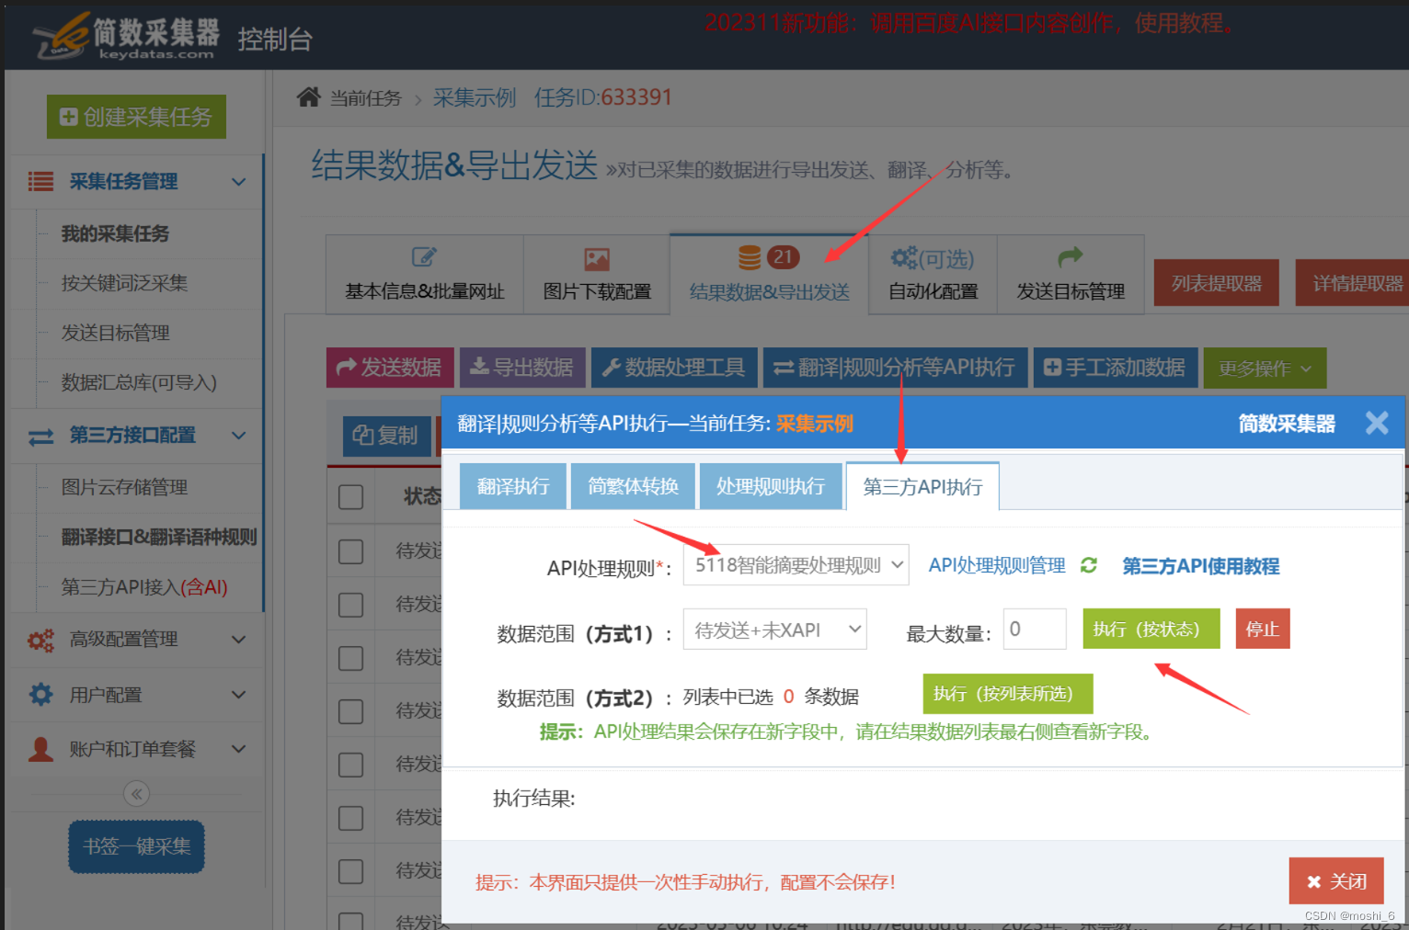
Task: Tick the header row checkbox beside 状态
Action: click(350, 497)
